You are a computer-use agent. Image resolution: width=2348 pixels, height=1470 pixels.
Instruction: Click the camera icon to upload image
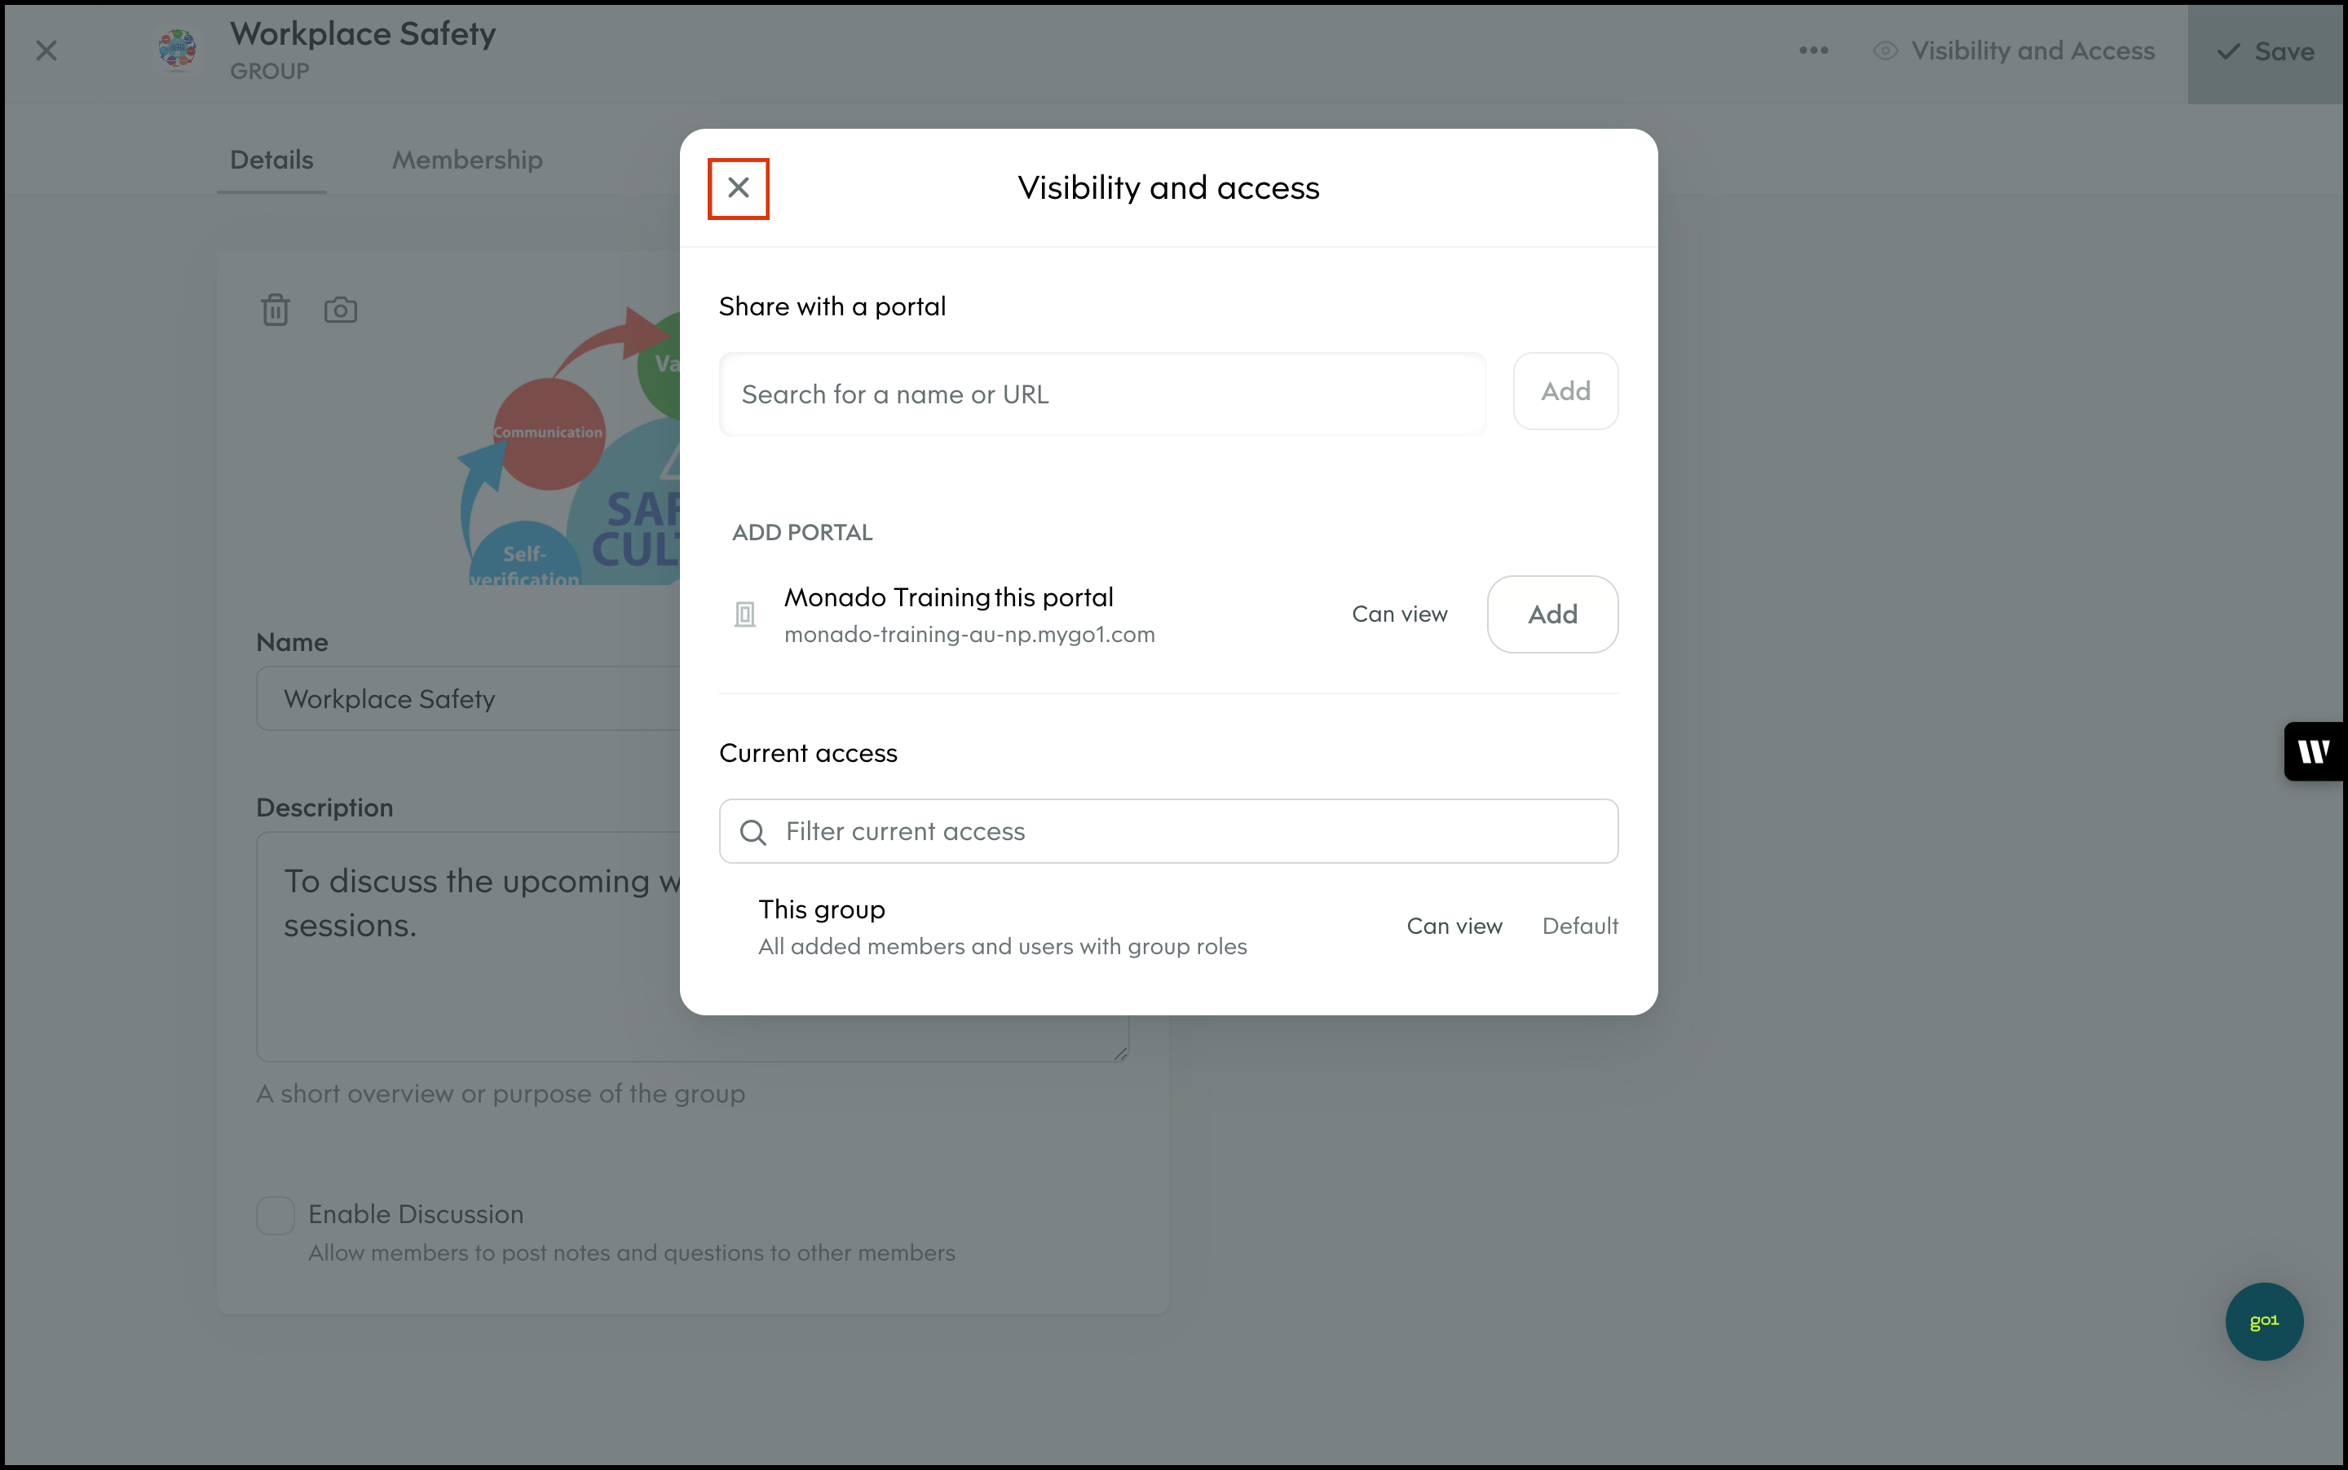[x=341, y=310]
